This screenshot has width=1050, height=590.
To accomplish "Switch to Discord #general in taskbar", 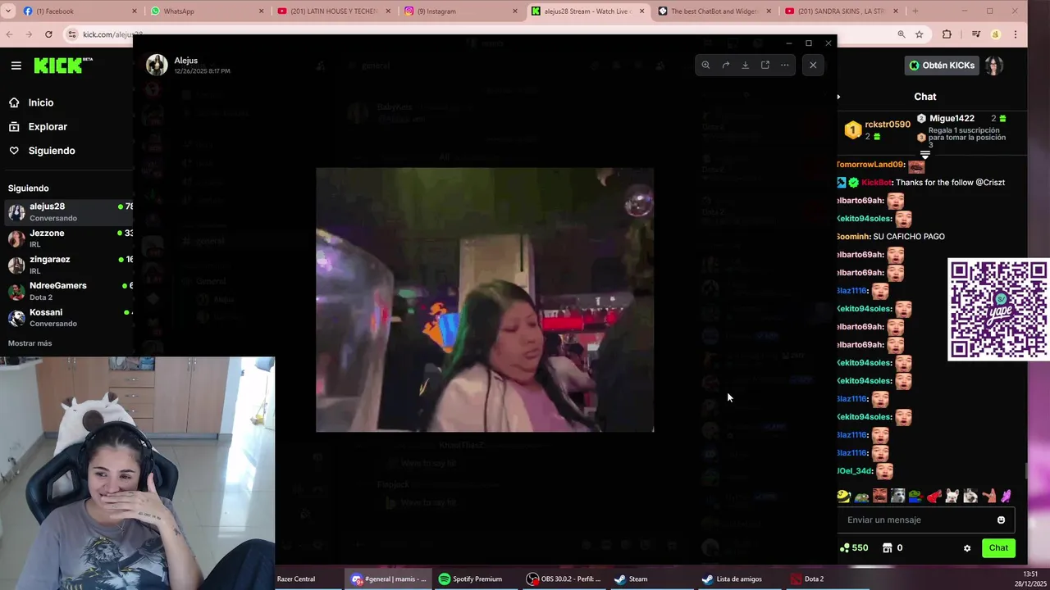I will click(x=388, y=579).
